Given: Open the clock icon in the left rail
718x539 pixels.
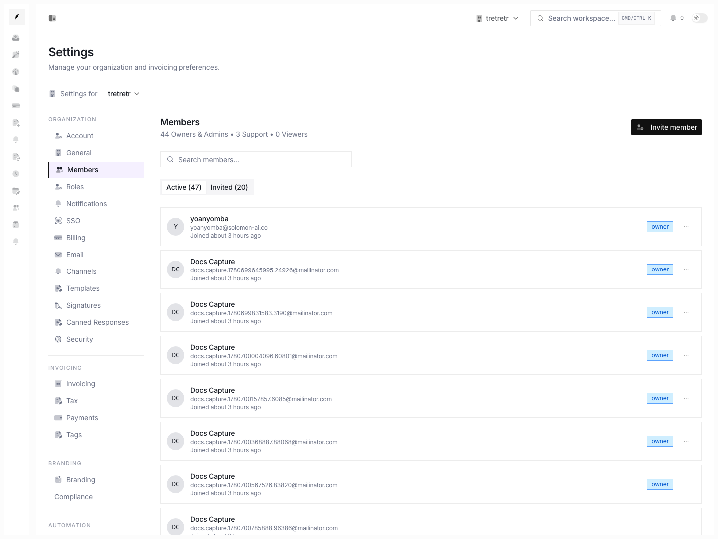Looking at the screenshot, I should click(x=16, y=174).
